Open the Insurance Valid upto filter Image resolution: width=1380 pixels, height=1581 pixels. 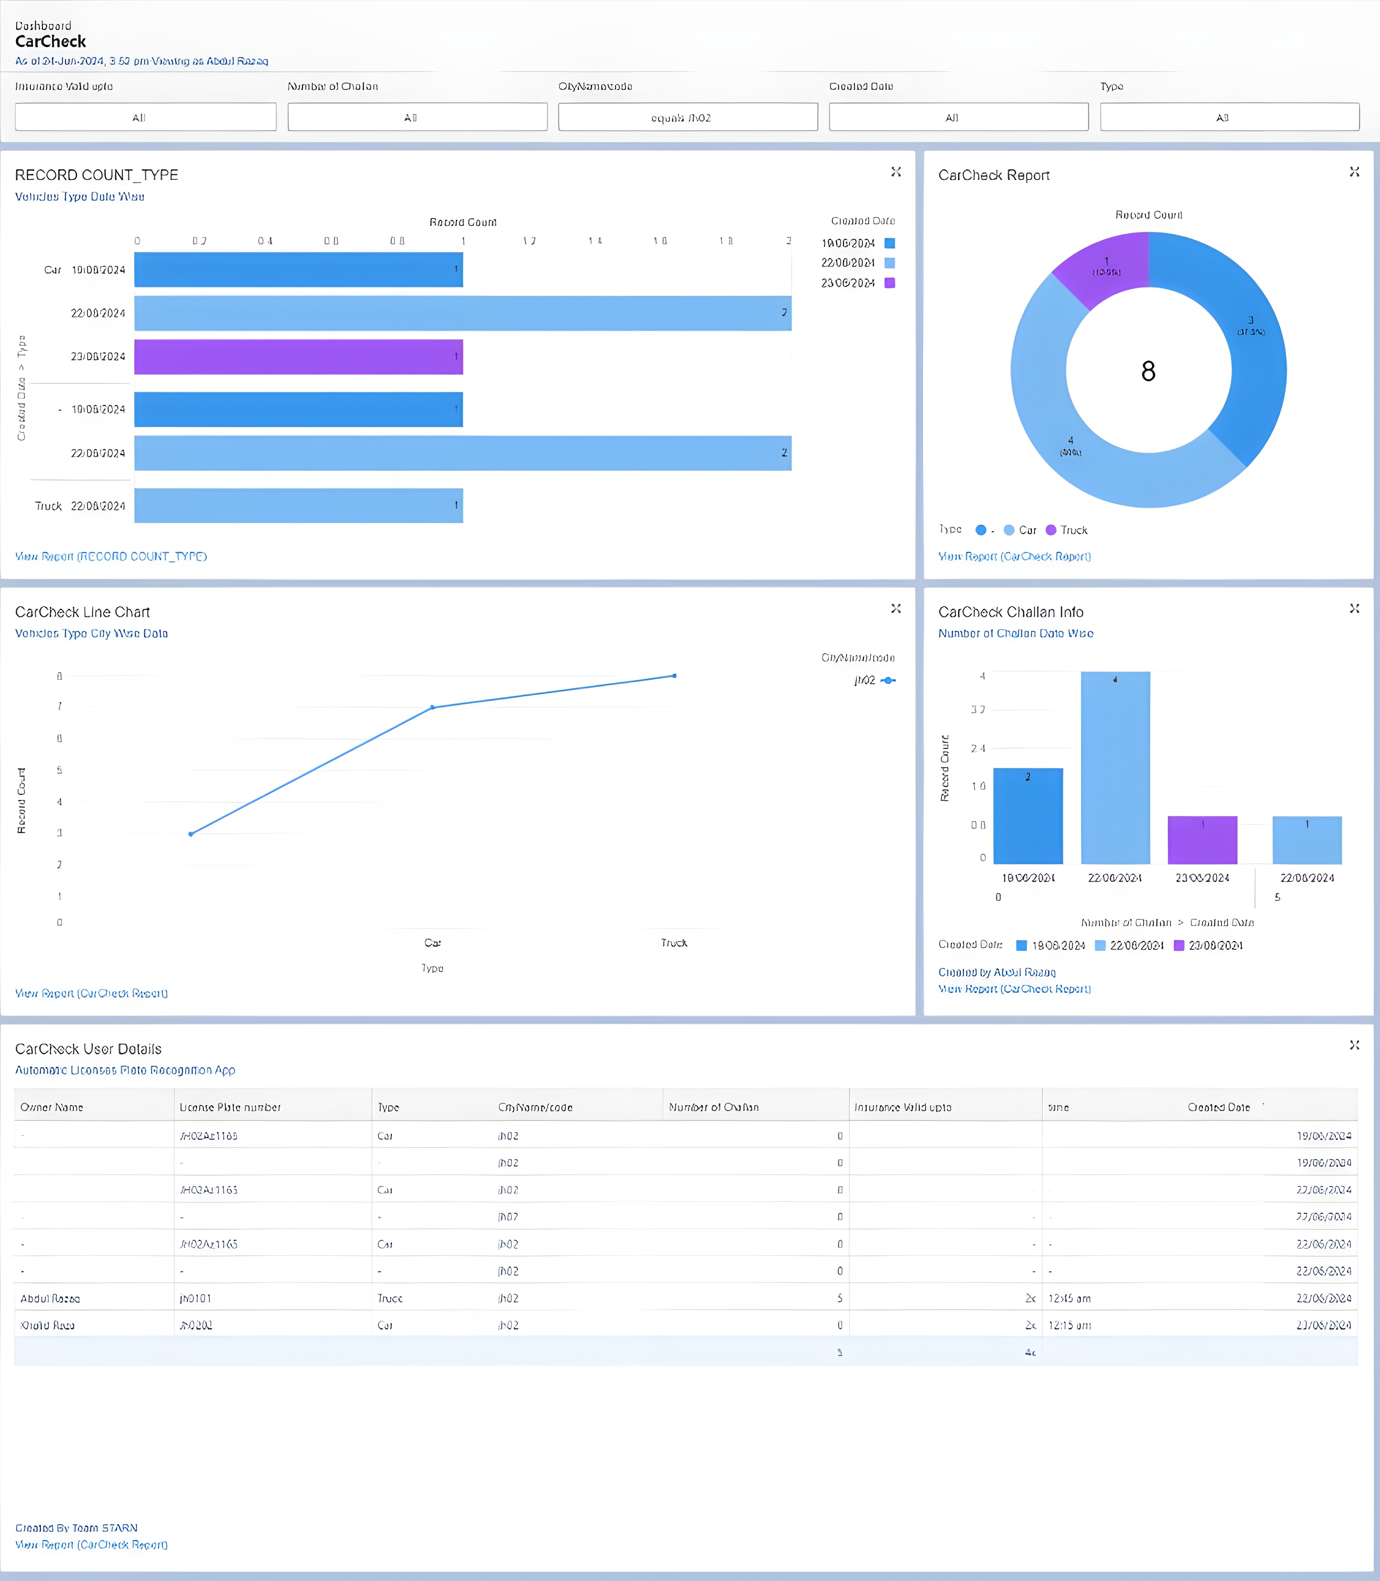coord(145,117)
